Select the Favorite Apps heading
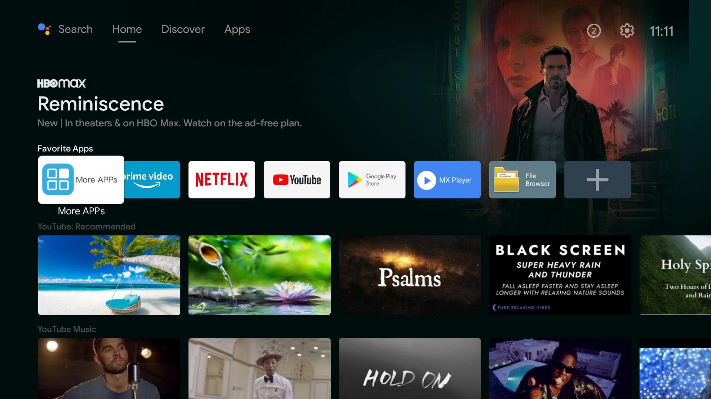Image resolution: width=711 pixels, height=399 pixels. point(65,149)
